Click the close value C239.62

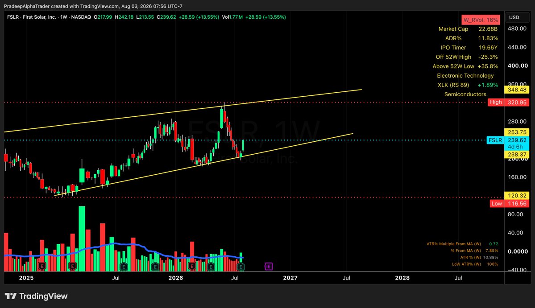[166, 17]
